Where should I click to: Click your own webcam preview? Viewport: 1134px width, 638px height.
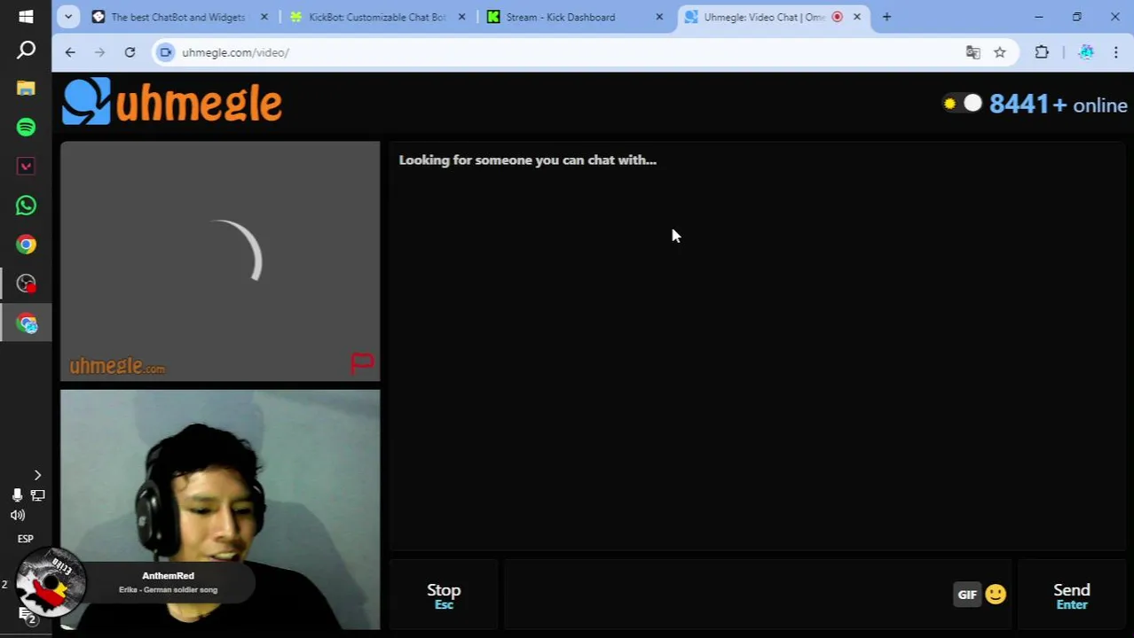point(220,510)
